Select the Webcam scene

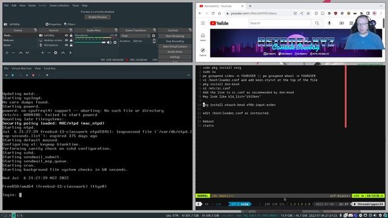click(x=9, y=41)
